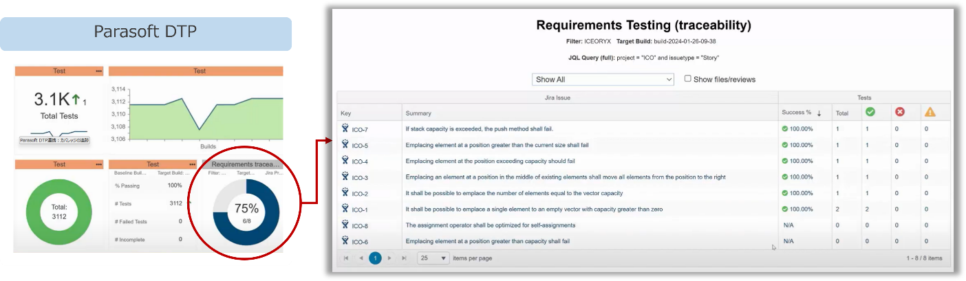The height and width of the screenshot is (281, 966).
Task: Open summary about optimizing self-assignments
Action: (x=490, y=225)
